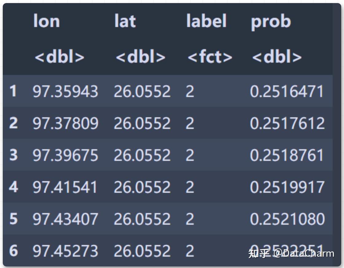
Task: Click label value in row 3
Action: 190,155
